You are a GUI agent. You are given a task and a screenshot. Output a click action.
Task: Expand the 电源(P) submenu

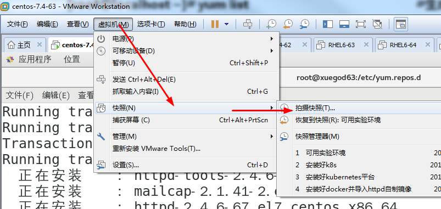click(x=187, y=39)
